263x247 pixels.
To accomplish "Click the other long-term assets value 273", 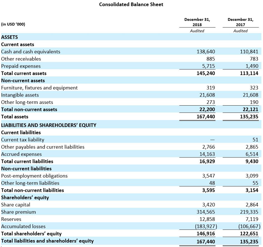I will [x=210, y=102].
